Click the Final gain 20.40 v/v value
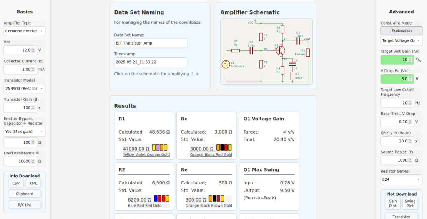Screen dimensions: 427x219 284,139
